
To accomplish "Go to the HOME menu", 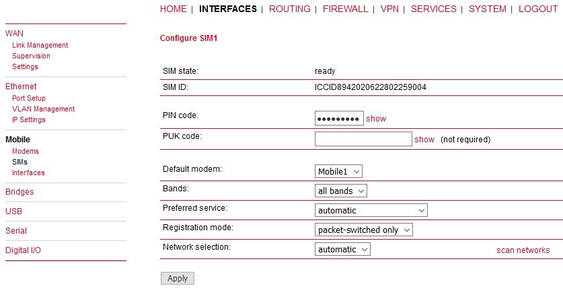I will coord(174,9).
